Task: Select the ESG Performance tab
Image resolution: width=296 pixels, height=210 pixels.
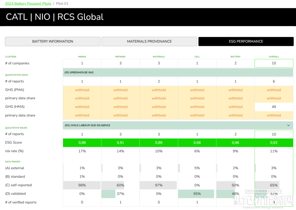Action: pos(246,41)
